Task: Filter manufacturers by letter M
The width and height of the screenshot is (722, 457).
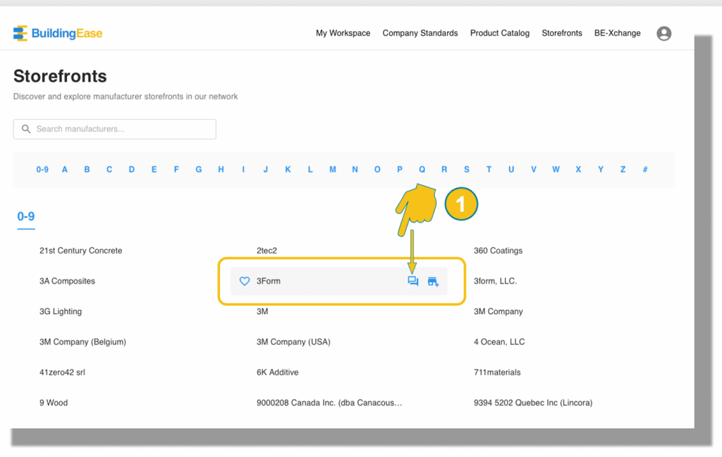Action: point(333,170)
